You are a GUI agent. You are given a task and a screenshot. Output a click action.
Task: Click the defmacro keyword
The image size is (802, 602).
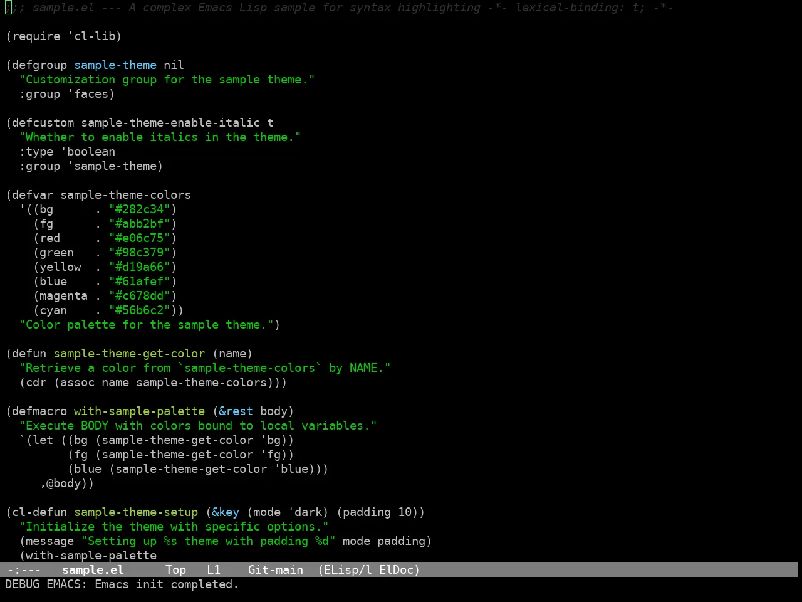tap(39, 411)
